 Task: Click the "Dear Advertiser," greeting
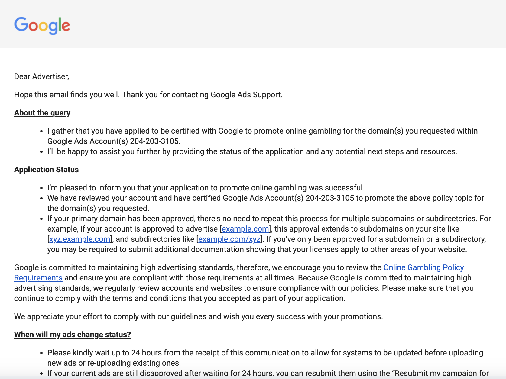[x=41, y=77]
